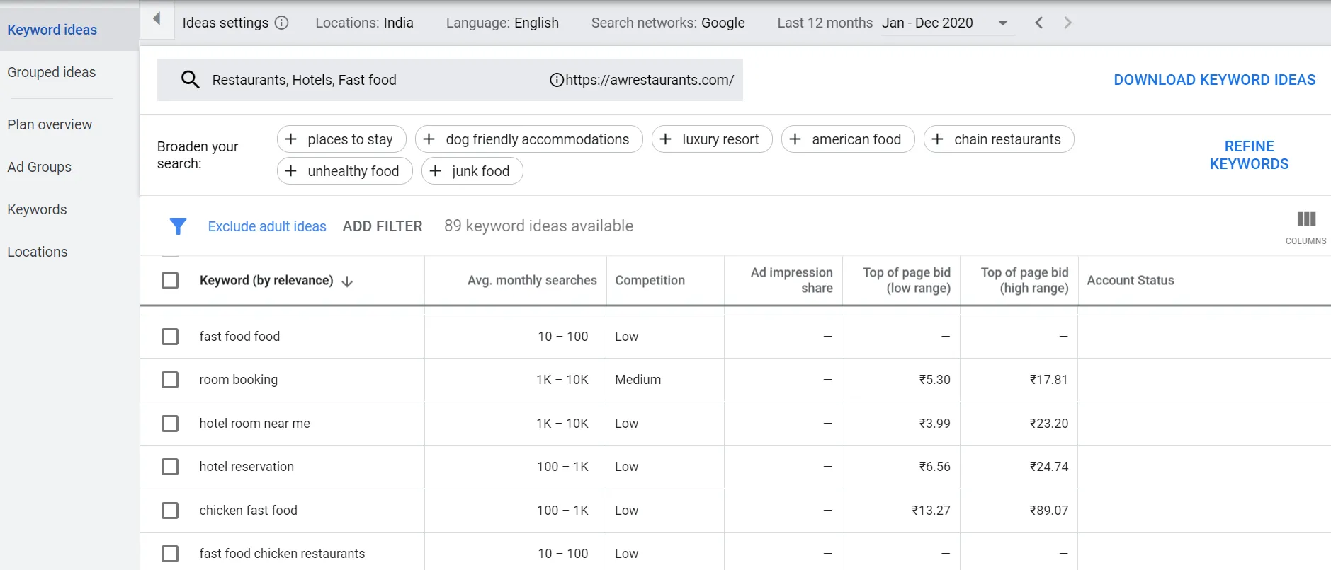Go to previous date range arrow

[1038, 23]
